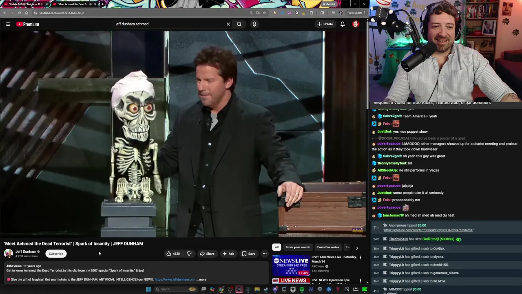Viewport: 522px width, 294px height.
Task: Click the video player to pause
Action: [x=183, y=134]
